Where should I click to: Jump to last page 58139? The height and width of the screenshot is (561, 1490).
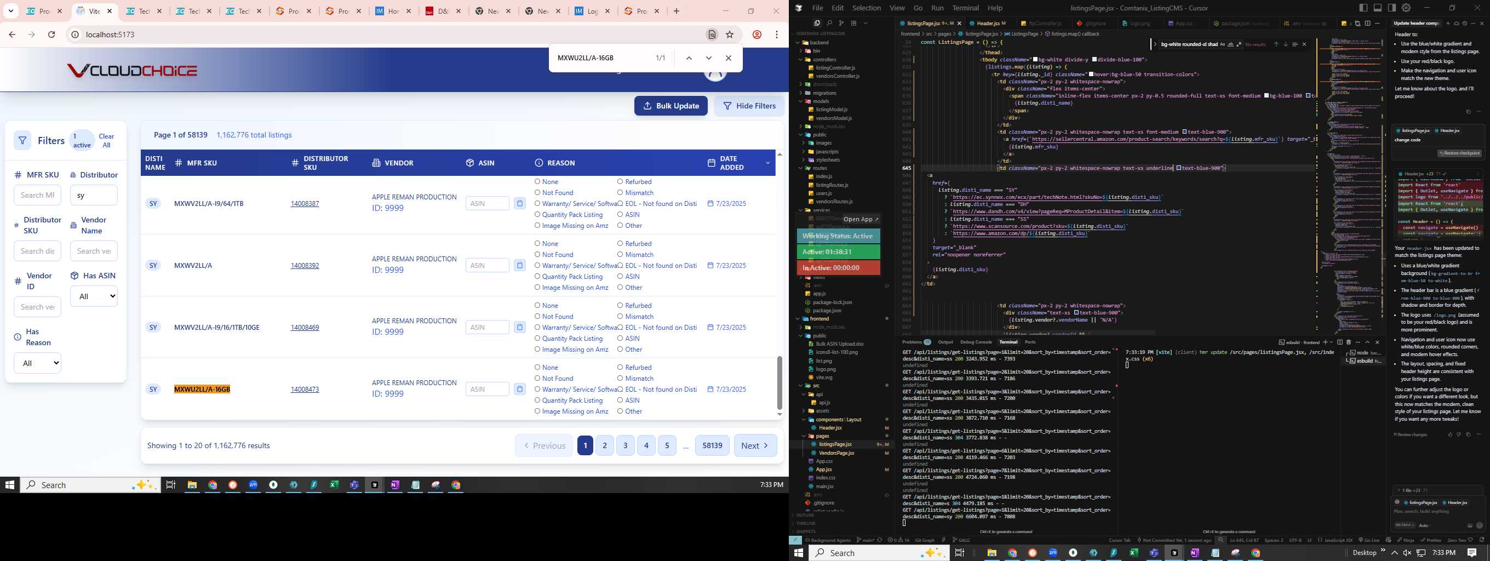[x=712, y=446]
